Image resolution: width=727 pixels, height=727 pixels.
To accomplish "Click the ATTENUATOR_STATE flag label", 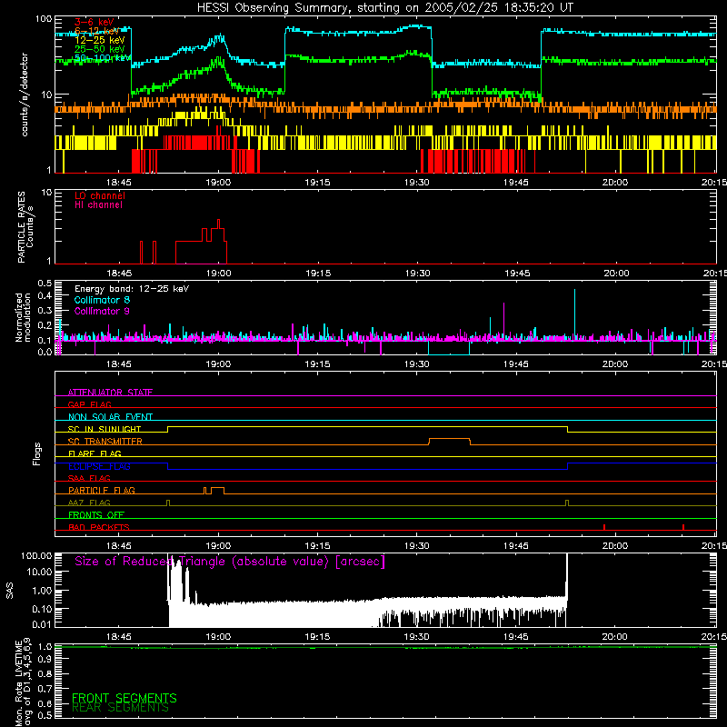I will tap(110, 393).
